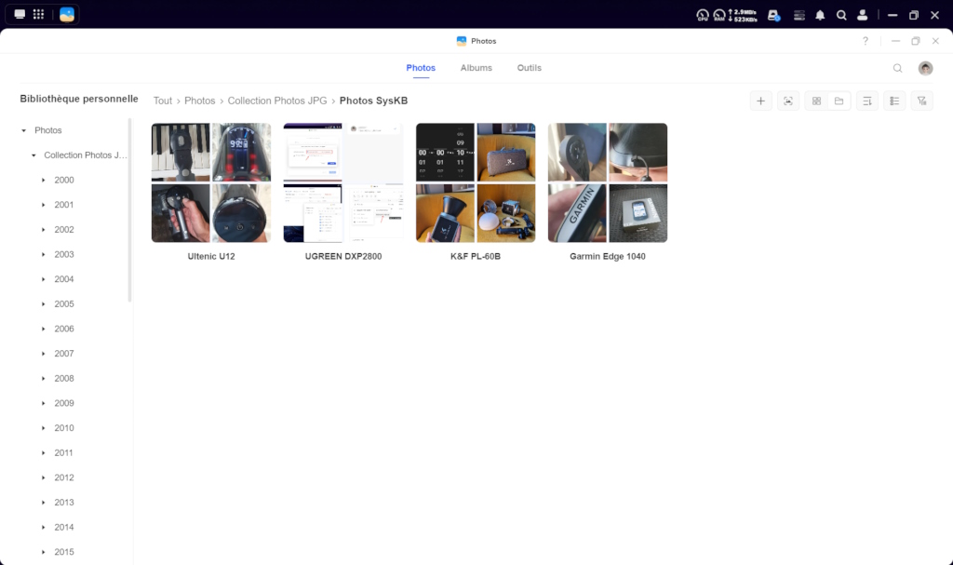Expand the 2014 folder
The height and width of the screenshot is (565, 953).
43,527
